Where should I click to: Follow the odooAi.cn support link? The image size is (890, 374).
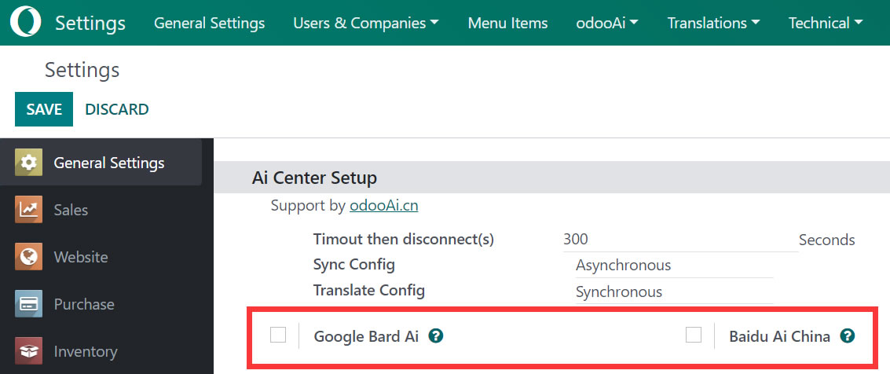tap(383, 206)
